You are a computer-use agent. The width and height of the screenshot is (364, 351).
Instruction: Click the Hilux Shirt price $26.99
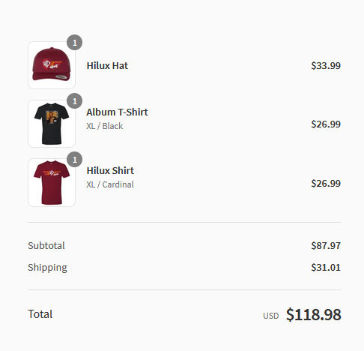point(326,184)
